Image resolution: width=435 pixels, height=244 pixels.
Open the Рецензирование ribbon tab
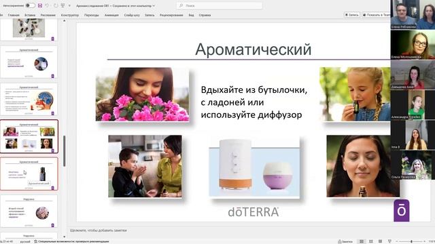pyautogui.click(x=171, y=15)
